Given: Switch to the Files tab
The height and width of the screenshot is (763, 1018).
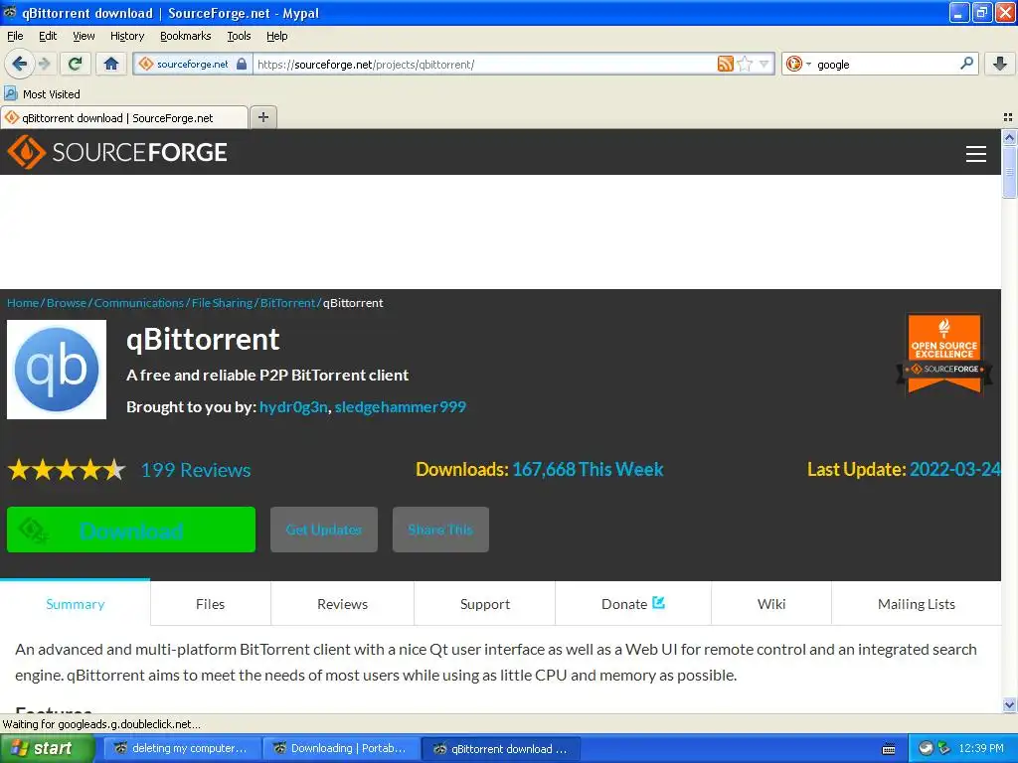Looking at the screenshot, I should [211, 604].
